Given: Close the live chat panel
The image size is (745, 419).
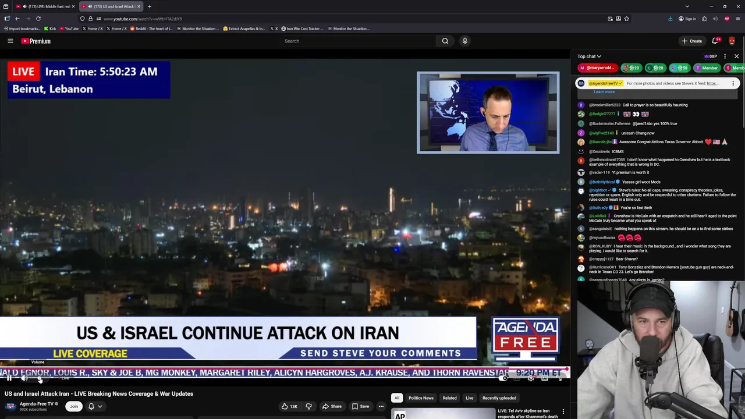Looking at the screenshot, I should [x=736, y=56].
